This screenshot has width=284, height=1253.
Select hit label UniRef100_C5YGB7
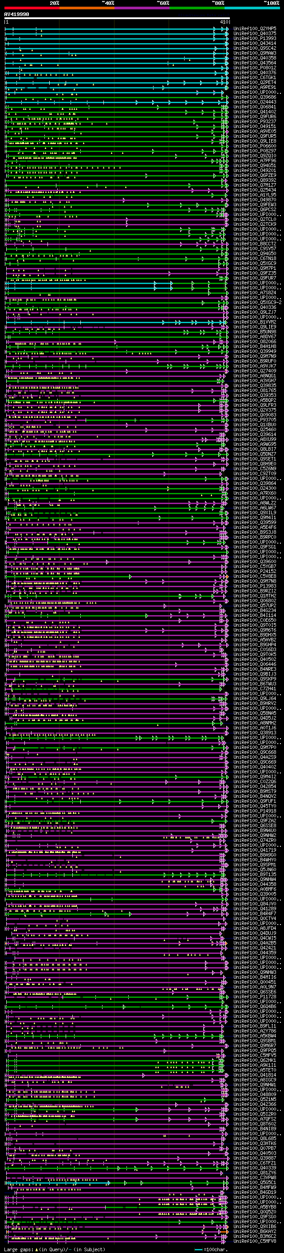(x=255, y=567)
